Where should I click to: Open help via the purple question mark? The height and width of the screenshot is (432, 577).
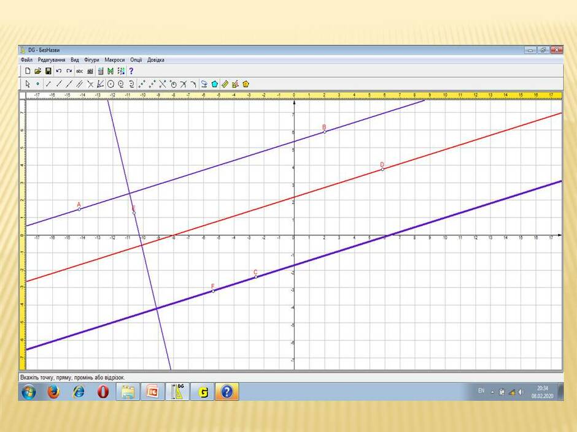point(131,71)
